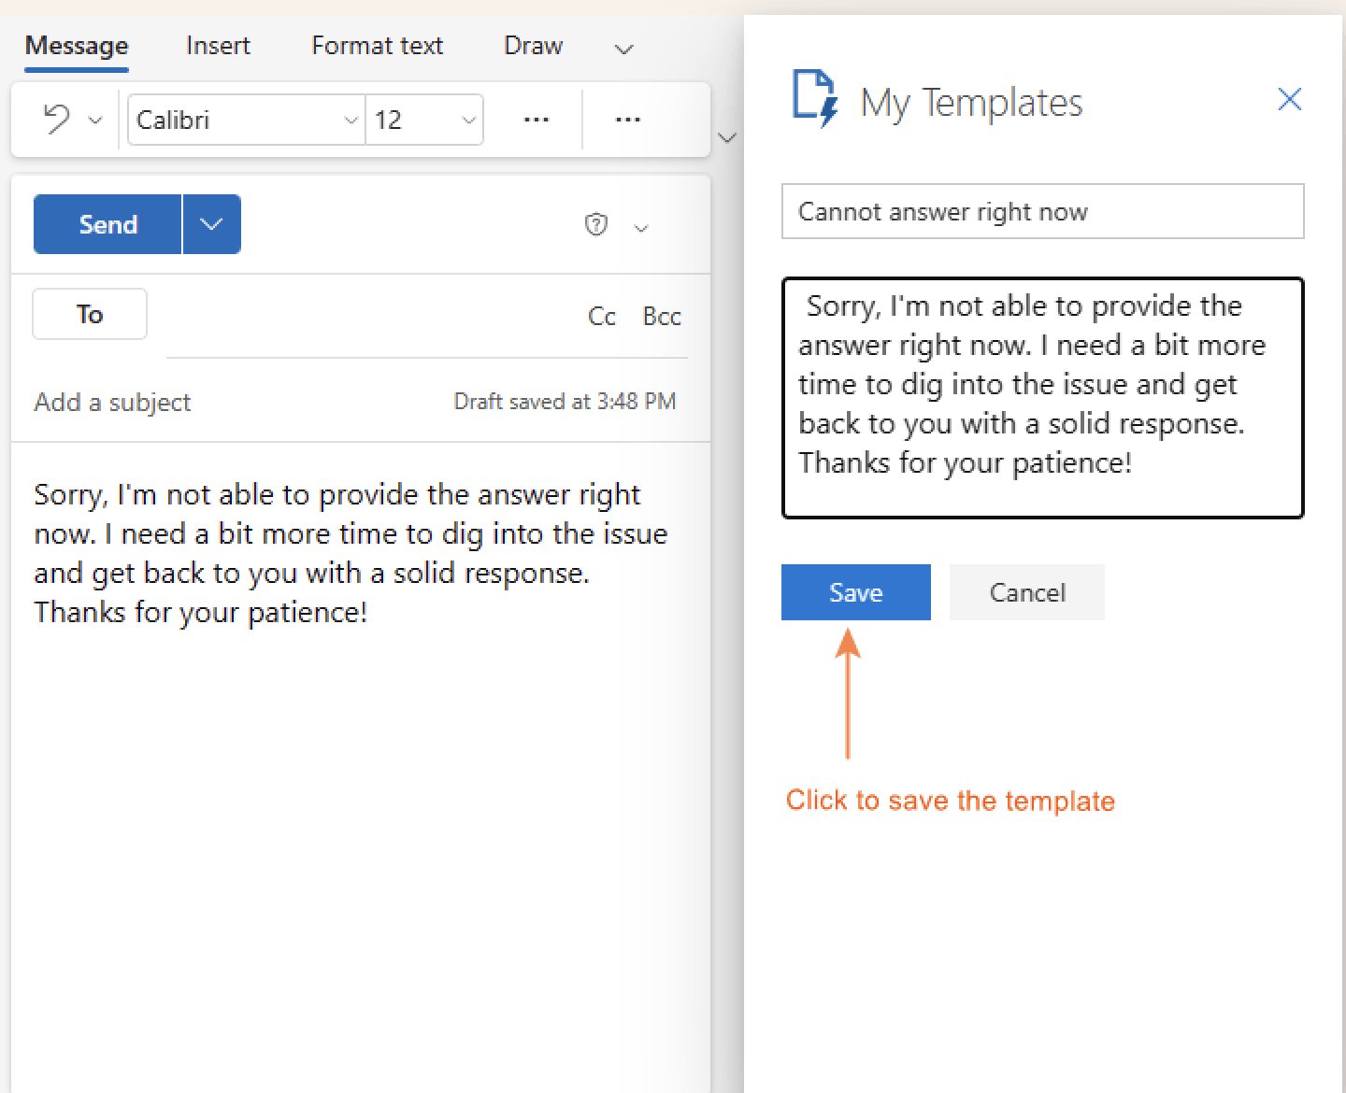Expand the Undo dropdown arrow

point(93,121)
